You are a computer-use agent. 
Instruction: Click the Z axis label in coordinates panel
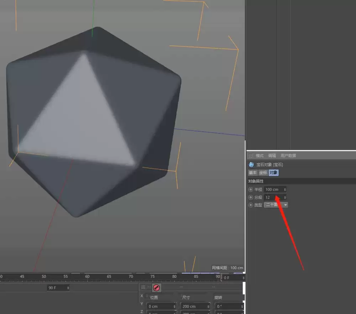click(141, 312)
